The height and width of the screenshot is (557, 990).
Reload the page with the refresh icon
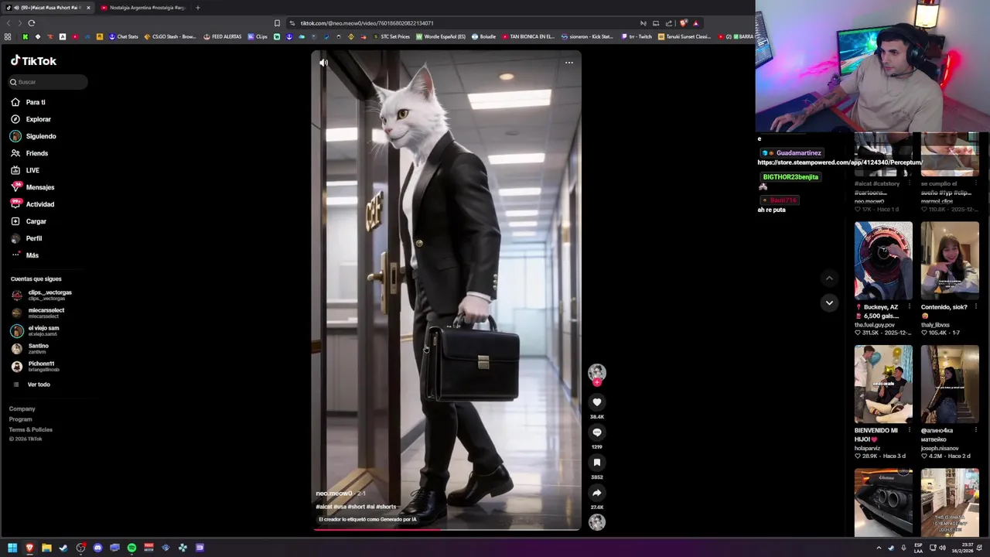31,23
